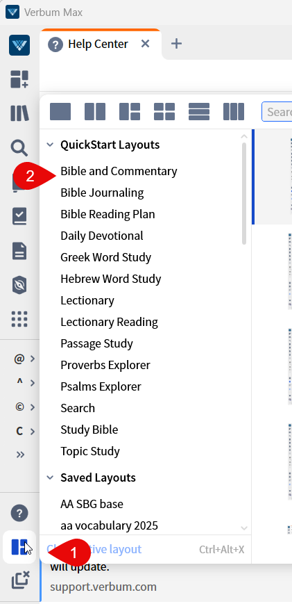The image size is (292, 604).
Task: Expand the double-chevron more shortcuts
Action: click(x=20, y=455)
